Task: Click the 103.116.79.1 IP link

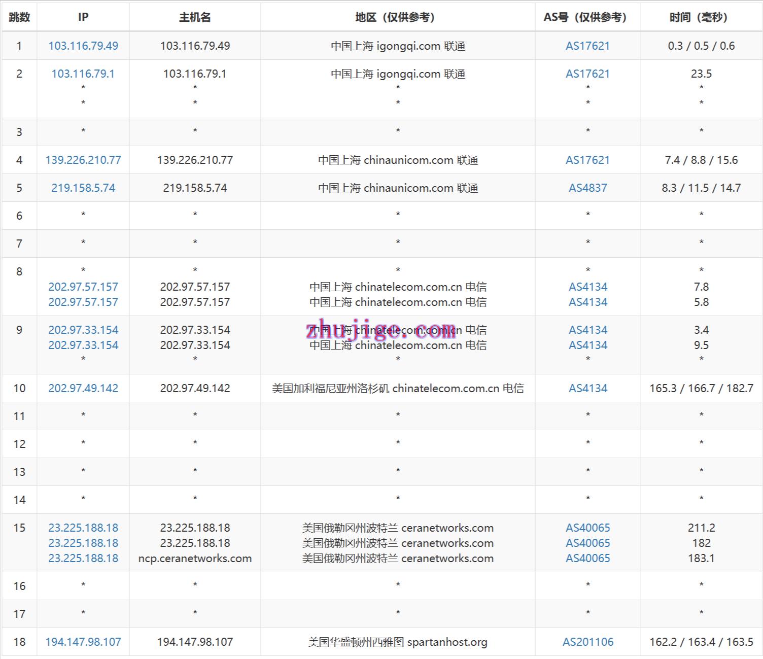Action: (x=83, y=74)
